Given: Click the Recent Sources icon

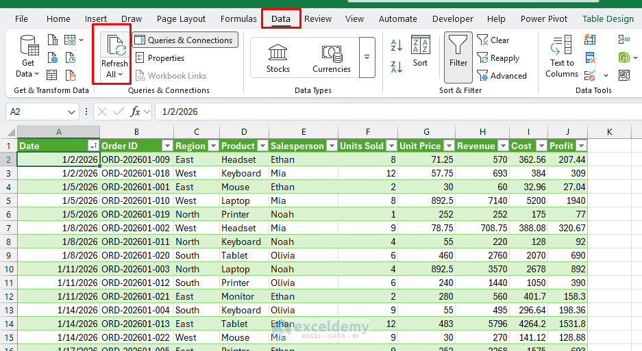Looking at the screenshot, I should point(71,57).
